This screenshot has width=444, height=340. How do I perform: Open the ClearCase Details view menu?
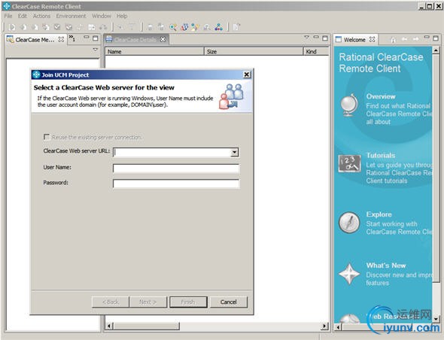(306, 38)
